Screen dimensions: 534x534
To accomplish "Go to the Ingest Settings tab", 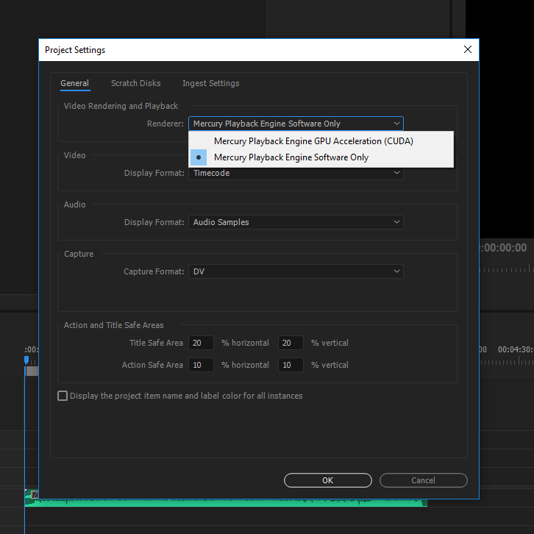I will point(210,84).
